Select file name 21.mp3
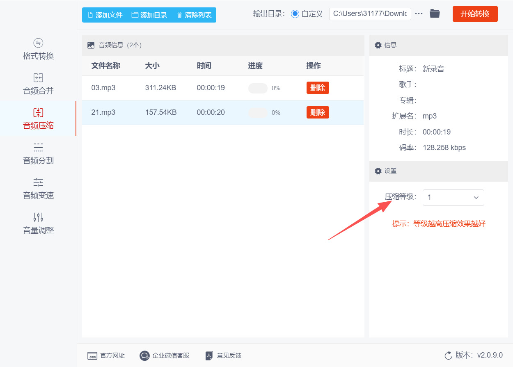Screen dimensions: 513x367 click(103, 112)
